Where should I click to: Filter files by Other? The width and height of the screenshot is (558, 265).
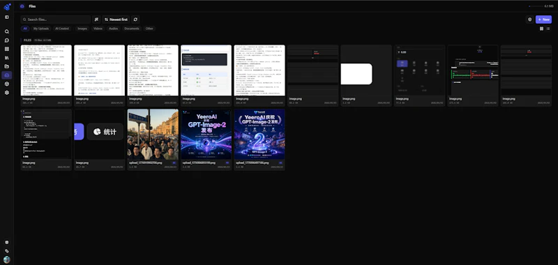click(x=149, y=29)
